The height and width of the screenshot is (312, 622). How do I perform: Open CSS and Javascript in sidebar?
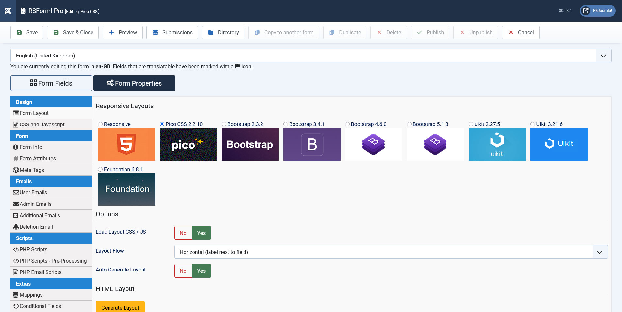pyautogui.click(x=42, y=124)
